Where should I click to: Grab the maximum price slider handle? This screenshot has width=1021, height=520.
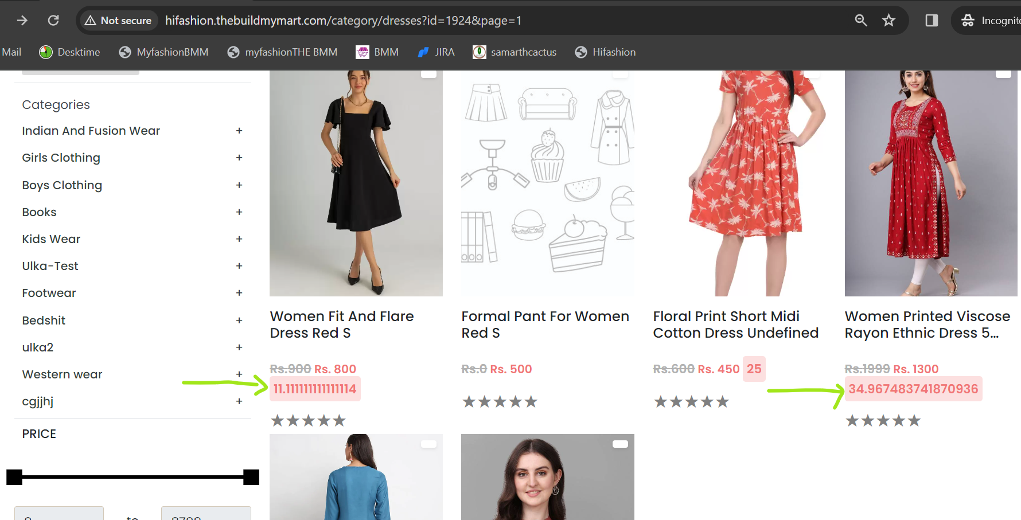(251, 477)
